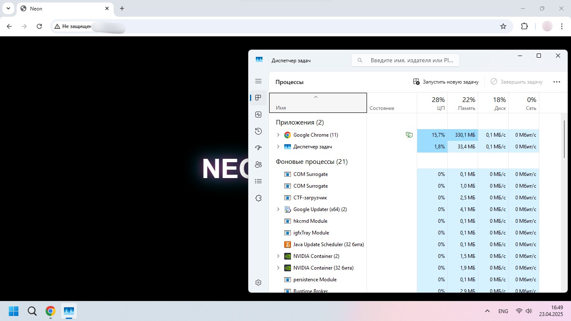Open the Windows Start menu
The height and width of the screenshot is (321, 571).
click(13, 311)
